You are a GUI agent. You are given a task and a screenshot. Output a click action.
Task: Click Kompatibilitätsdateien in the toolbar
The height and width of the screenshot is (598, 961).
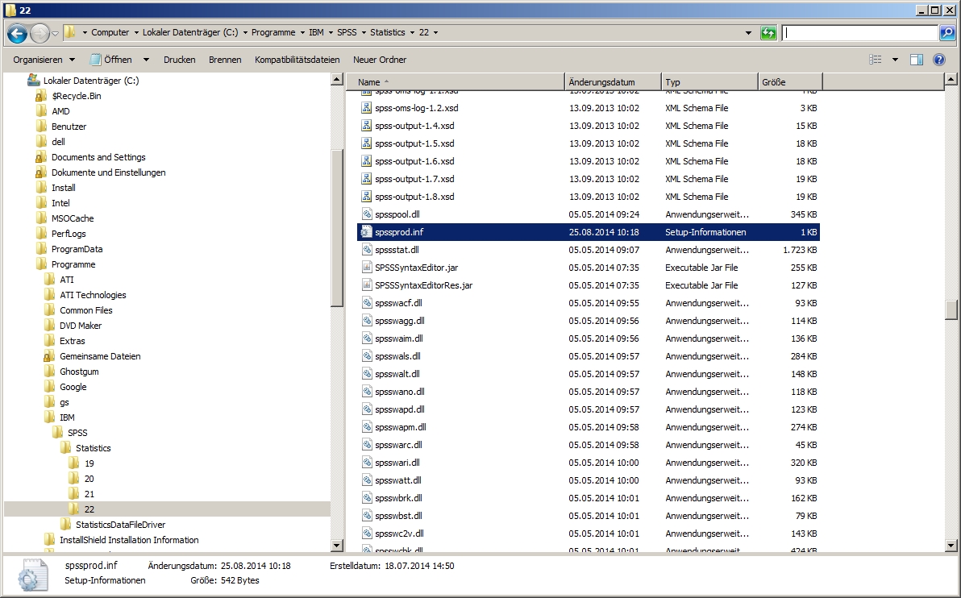[297, 60]
